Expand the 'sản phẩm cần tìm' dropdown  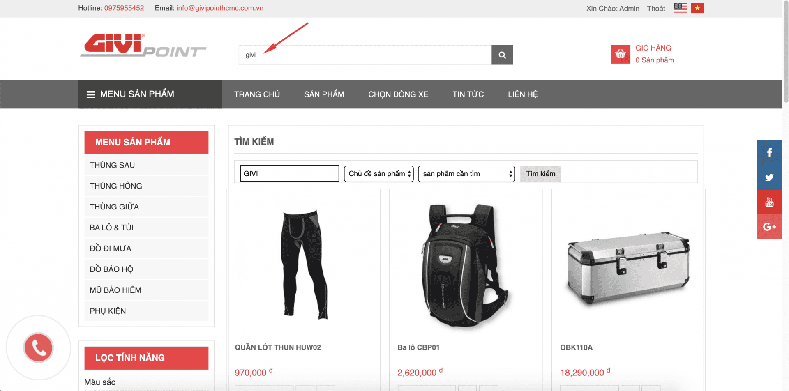click(466, 174)
